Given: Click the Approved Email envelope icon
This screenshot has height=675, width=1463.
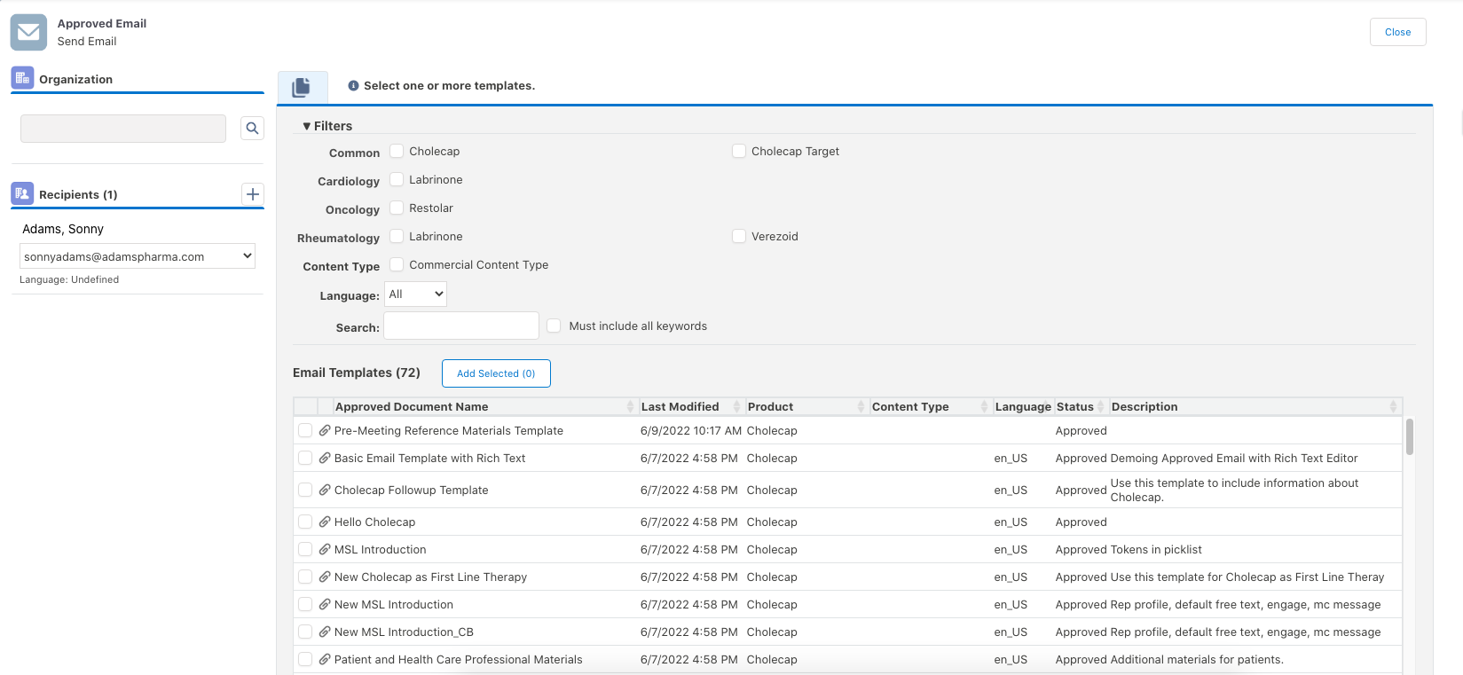Looking at the screenshot, I should click(28, 33).
